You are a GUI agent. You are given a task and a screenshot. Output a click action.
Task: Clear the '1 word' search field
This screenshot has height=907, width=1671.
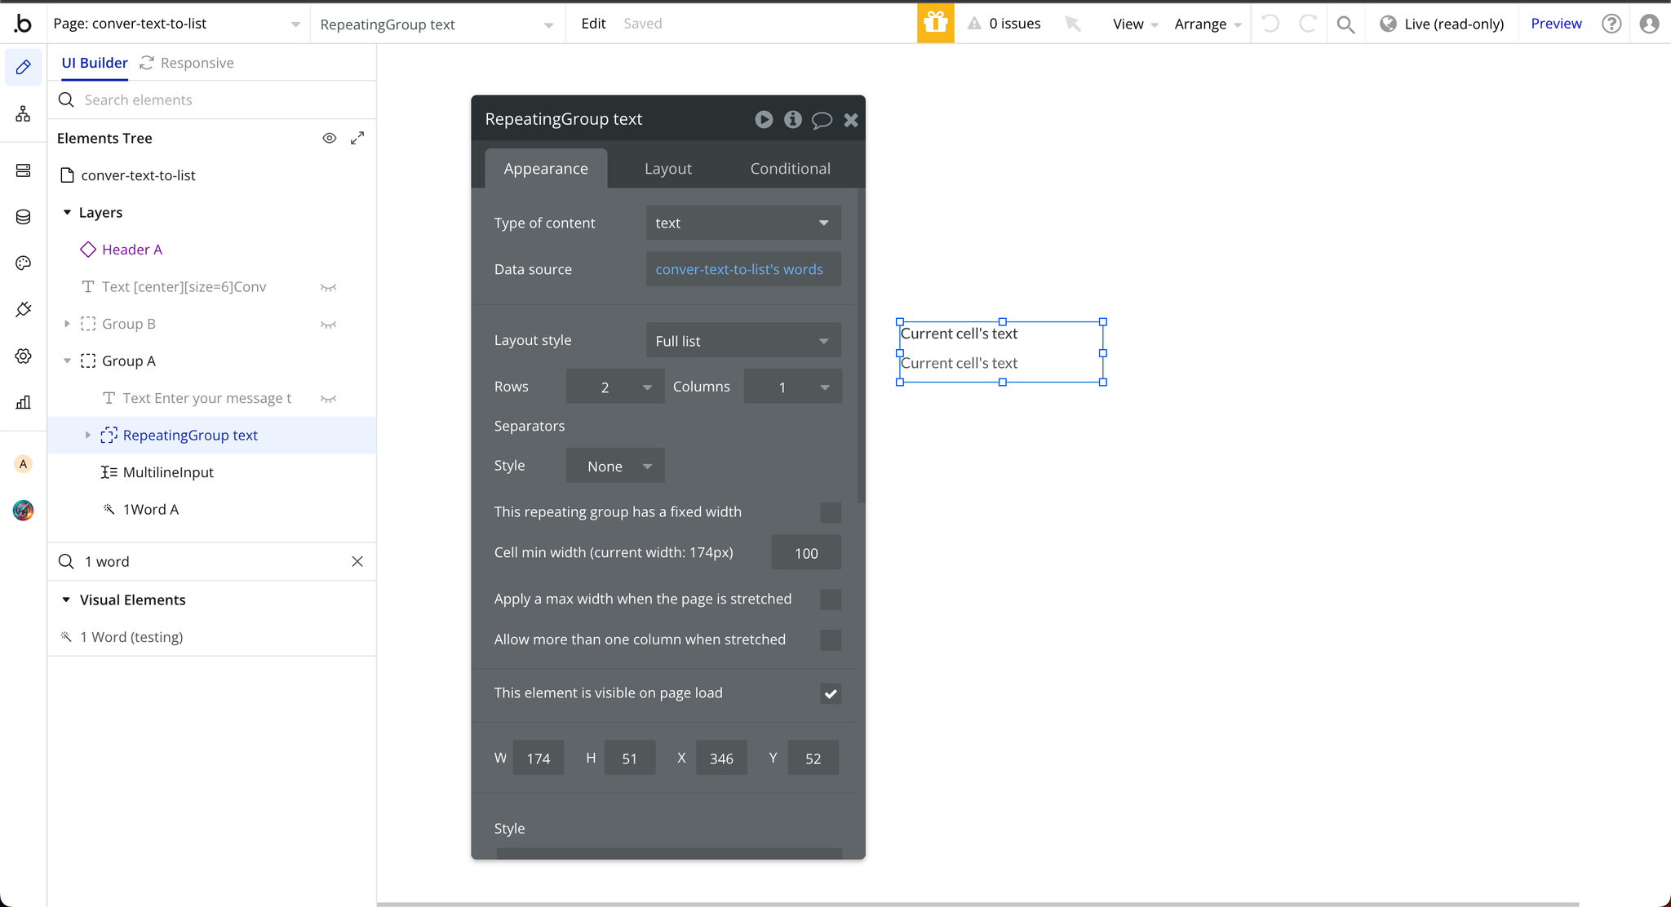click(x=357, y=561)
